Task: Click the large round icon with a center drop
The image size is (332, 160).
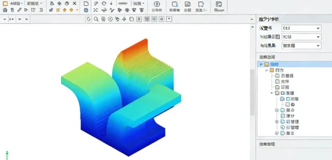Action: 157,4
